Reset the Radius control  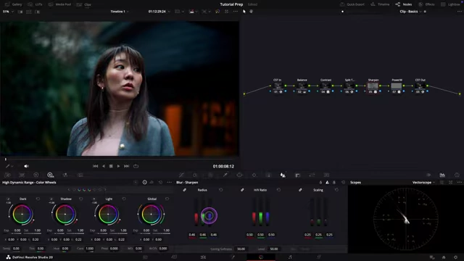point(220,190)
